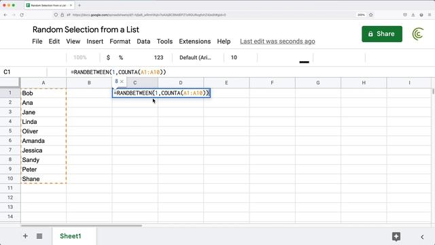Open the Insert menu

(95, 42)
